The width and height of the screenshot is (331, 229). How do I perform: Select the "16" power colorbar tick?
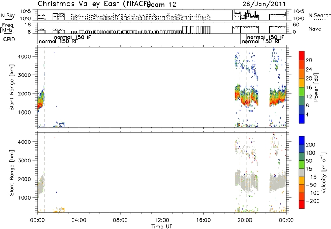(309, 88)
